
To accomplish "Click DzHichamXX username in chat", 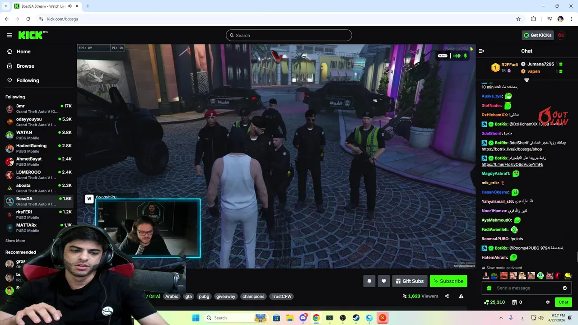I will 494,115.
